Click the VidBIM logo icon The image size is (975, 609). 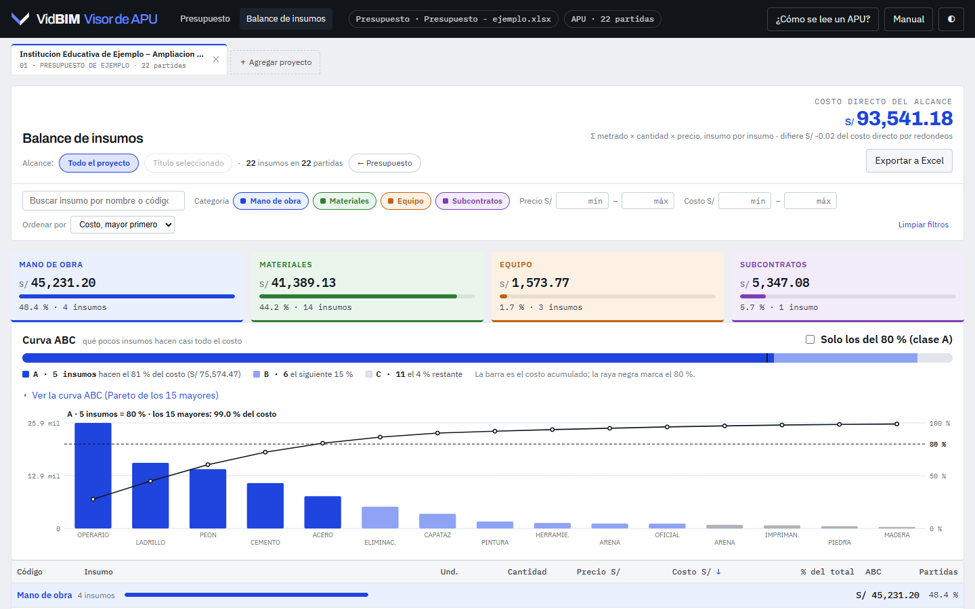coord(20,19)
